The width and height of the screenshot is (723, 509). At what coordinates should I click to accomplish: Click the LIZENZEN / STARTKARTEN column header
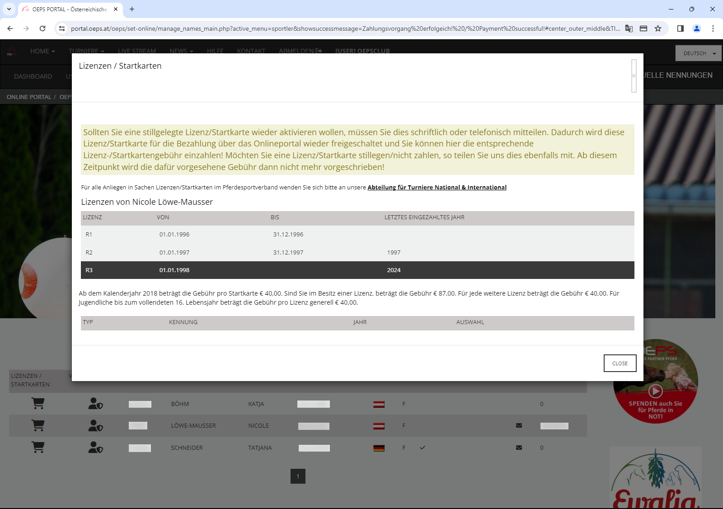(30, 380)
